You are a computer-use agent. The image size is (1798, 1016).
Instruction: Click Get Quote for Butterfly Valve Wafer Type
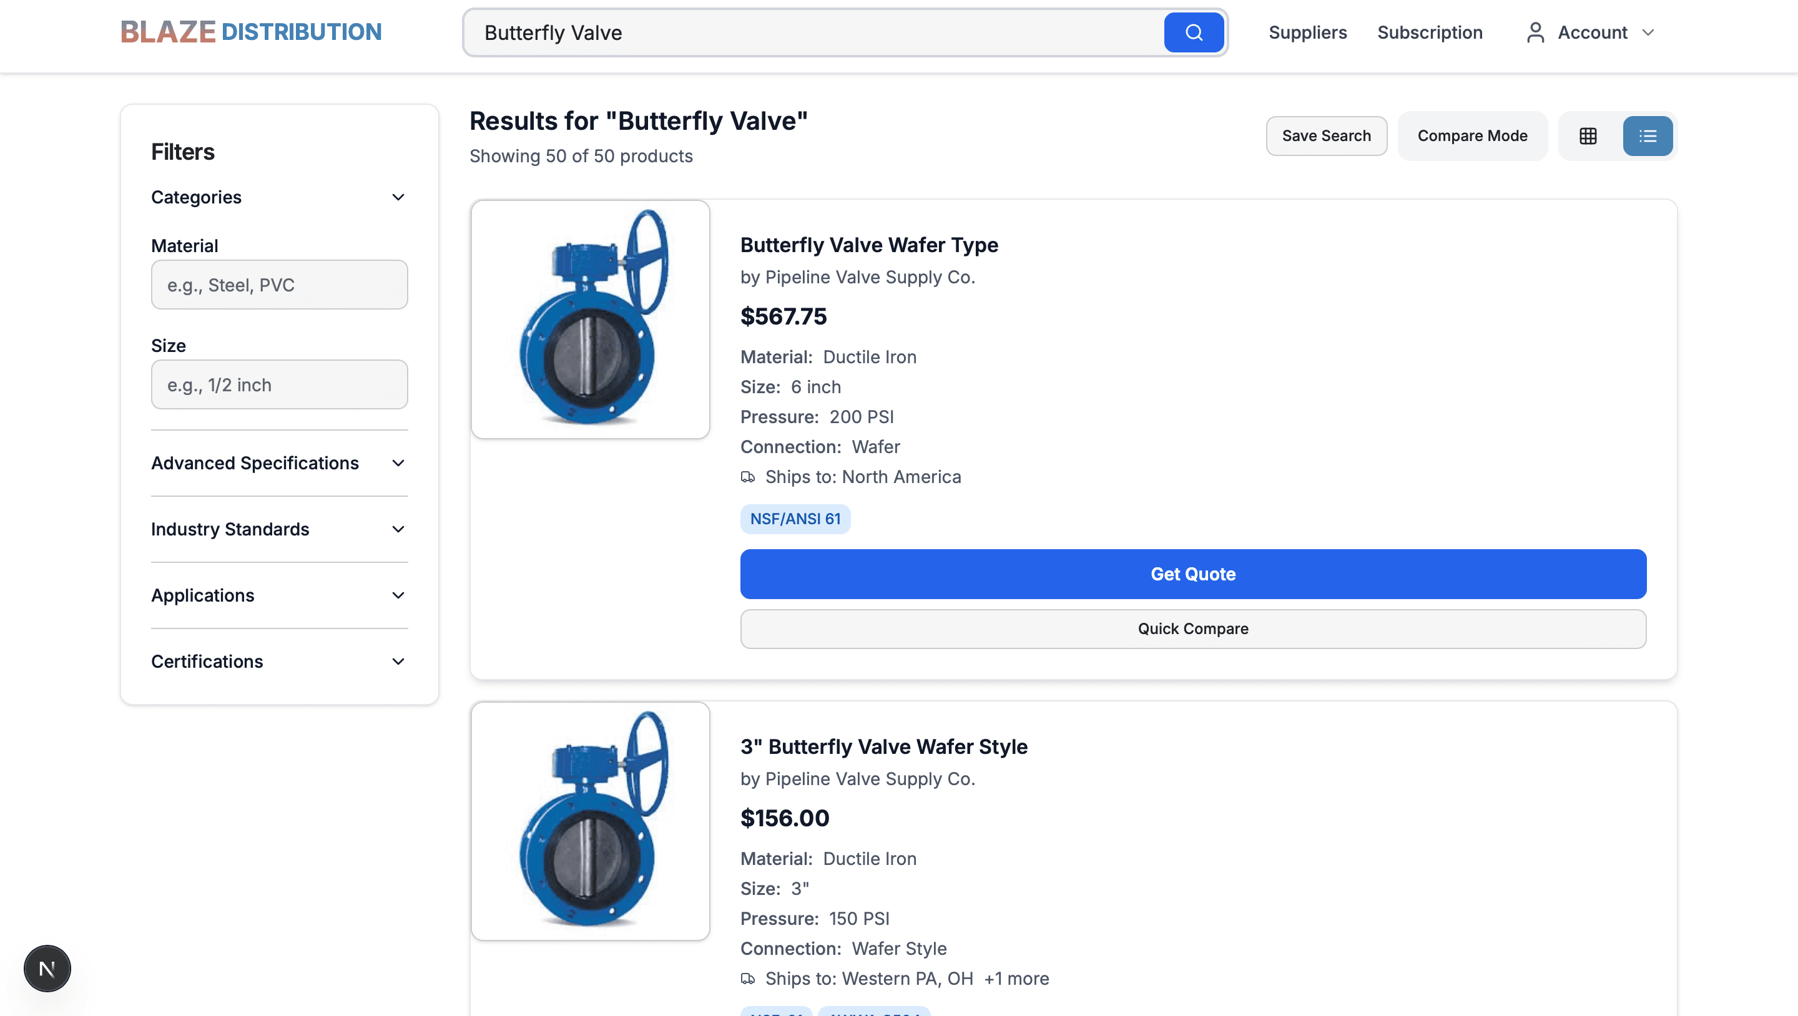(x=1192, y=574)
